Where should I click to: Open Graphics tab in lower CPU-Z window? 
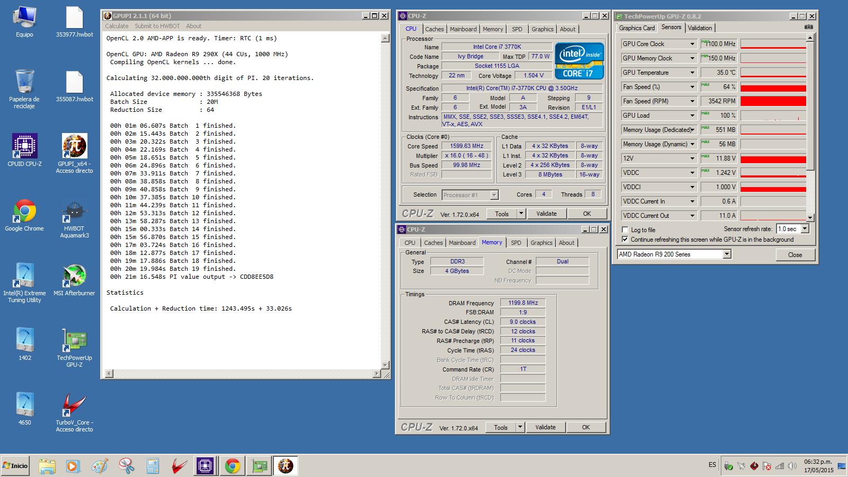point(542,243)
